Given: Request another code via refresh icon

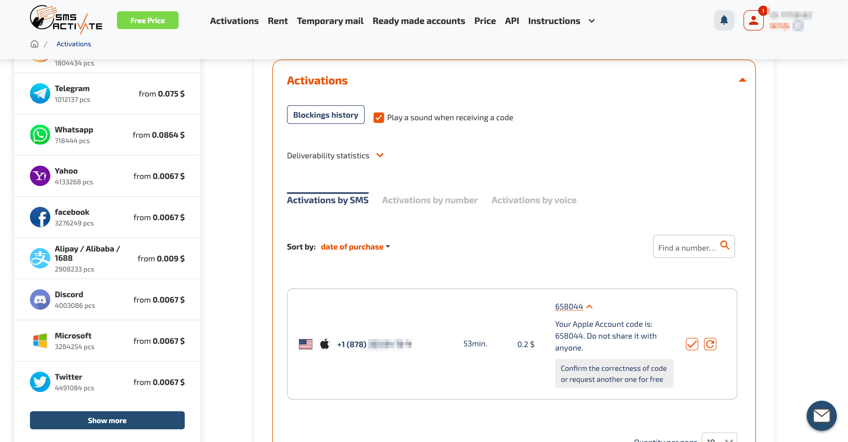Looking at the screenshot, I should click(710, 344).
